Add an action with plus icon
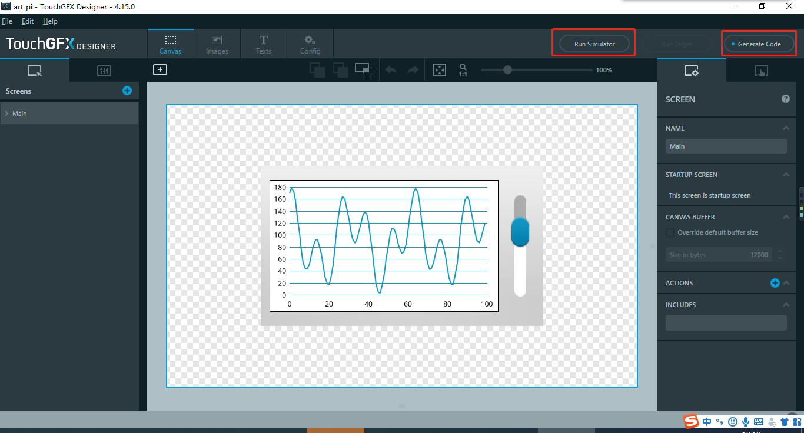This screenshot has height=433, width=804. pyautogui.click(x=775, y=283)
